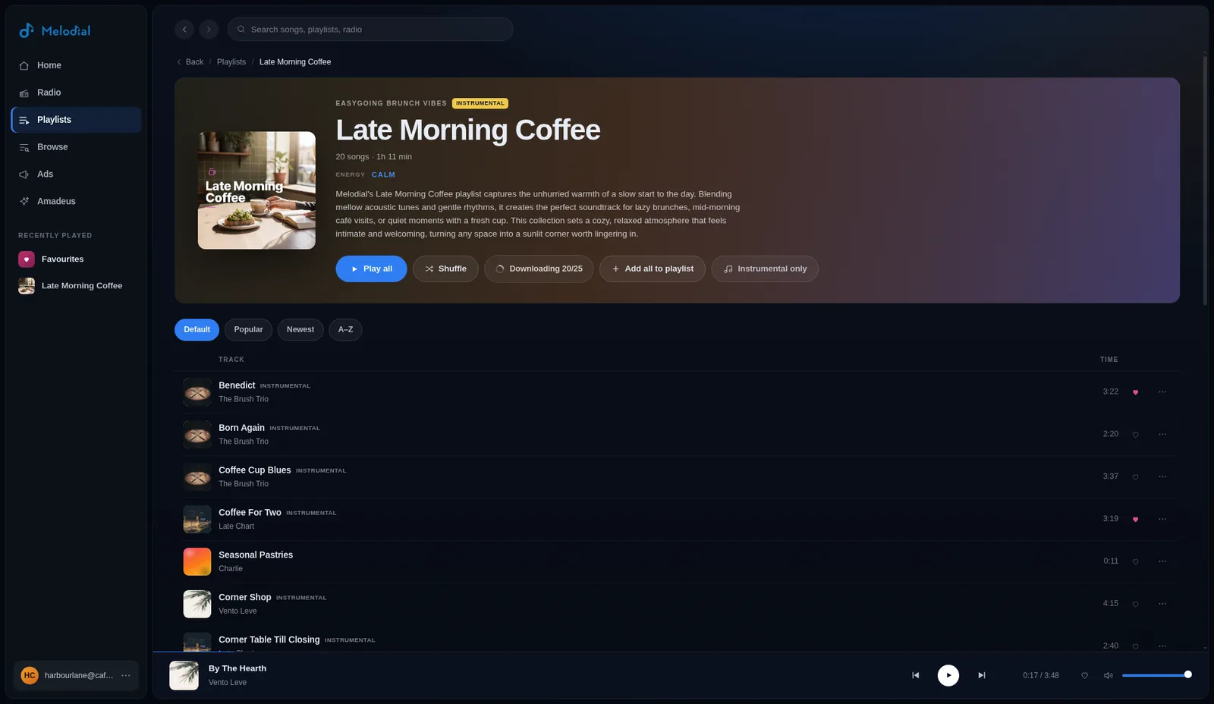Open Radio in the sidebar

pos(76,93)
